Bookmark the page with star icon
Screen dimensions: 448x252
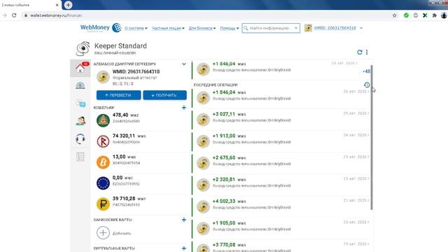coord(395,15)
